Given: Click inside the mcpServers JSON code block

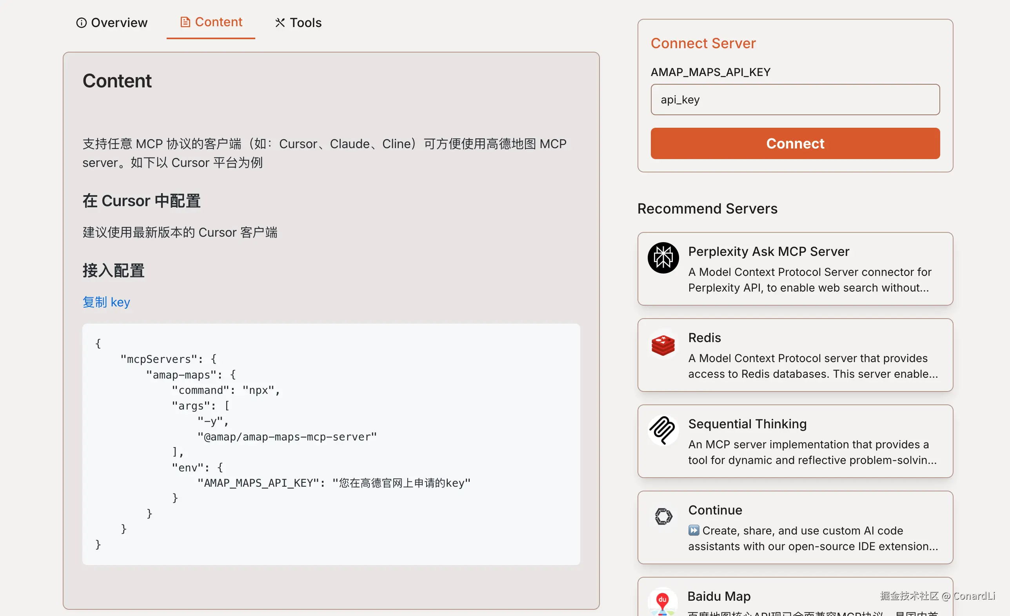Looking at the screenshot, I should coord(331,444).
